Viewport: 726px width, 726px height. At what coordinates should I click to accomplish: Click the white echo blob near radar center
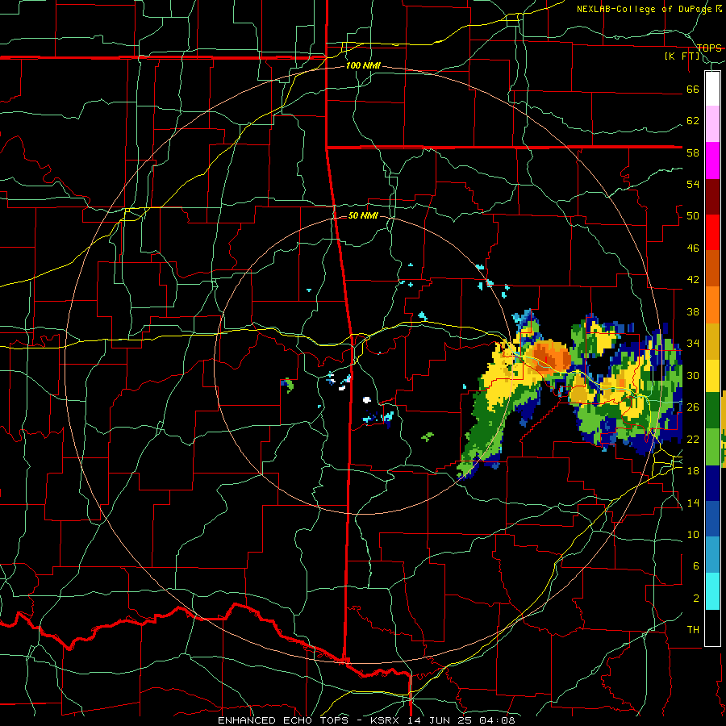pos(367,399)
